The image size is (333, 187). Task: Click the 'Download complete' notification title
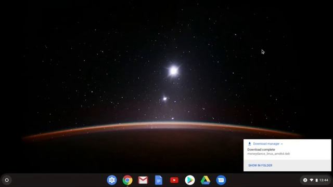(261, 150)
